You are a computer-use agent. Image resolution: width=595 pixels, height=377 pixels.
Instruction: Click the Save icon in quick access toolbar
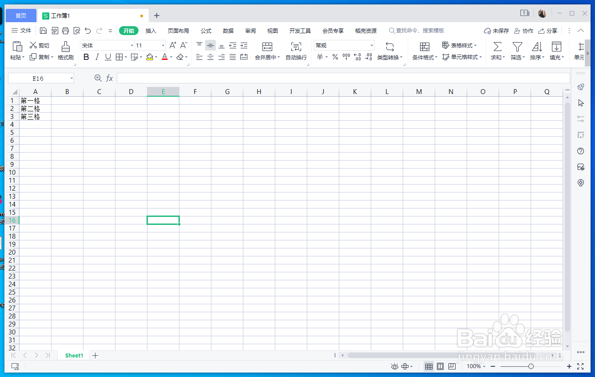[x=43, y=31]
